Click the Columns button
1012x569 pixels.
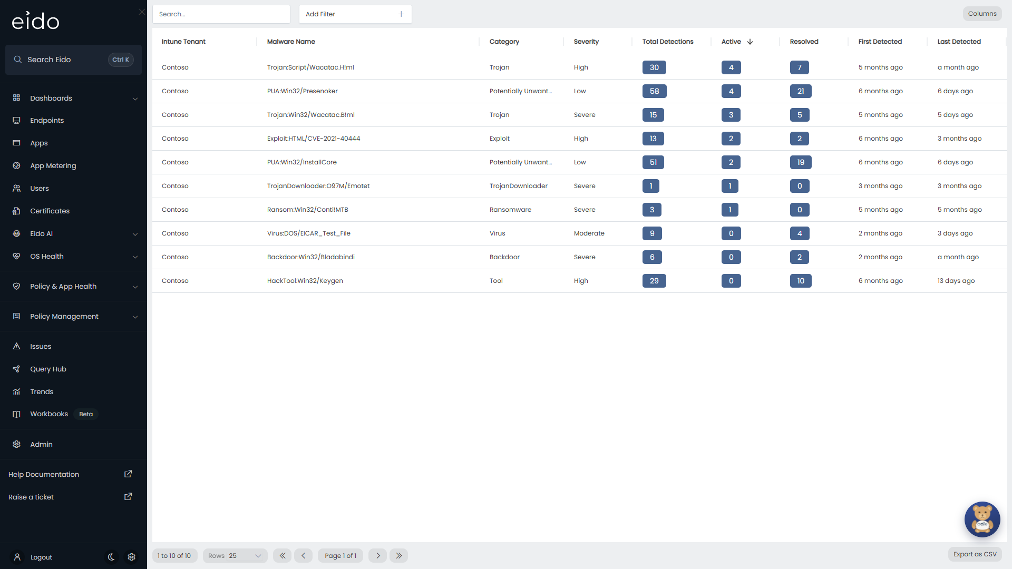[x=982, y=14]
